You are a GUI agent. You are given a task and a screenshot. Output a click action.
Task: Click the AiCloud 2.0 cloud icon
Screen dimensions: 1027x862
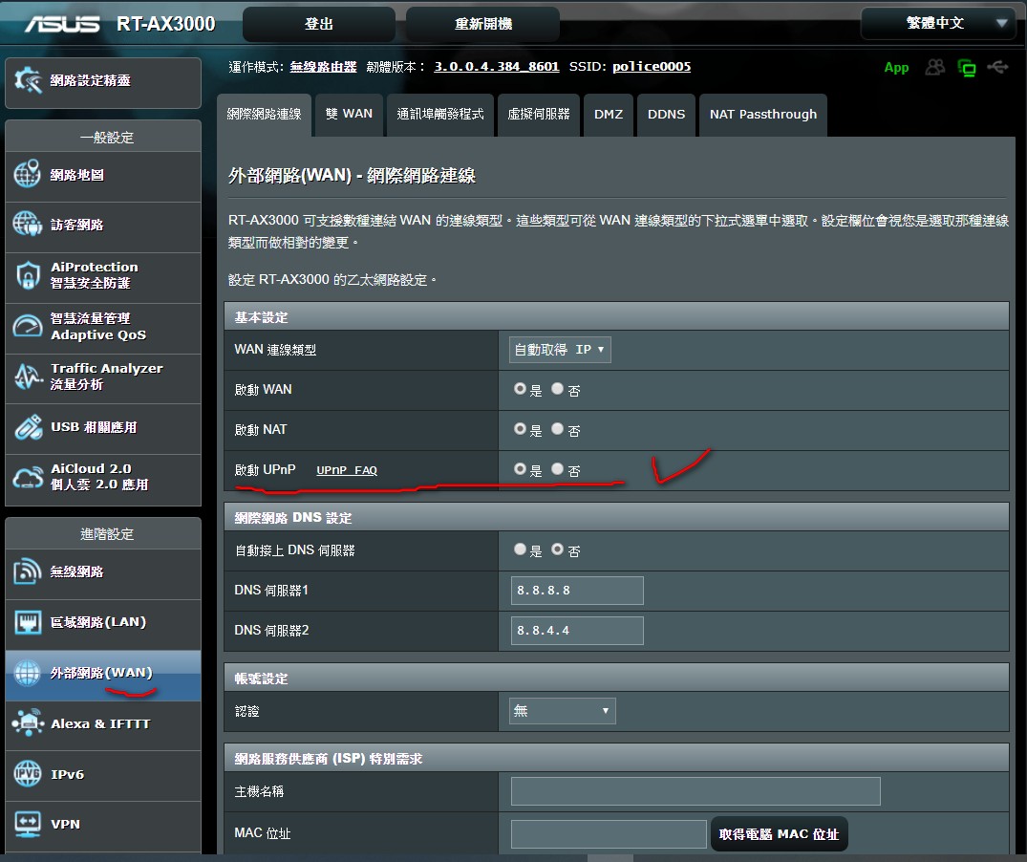point(28,477)
